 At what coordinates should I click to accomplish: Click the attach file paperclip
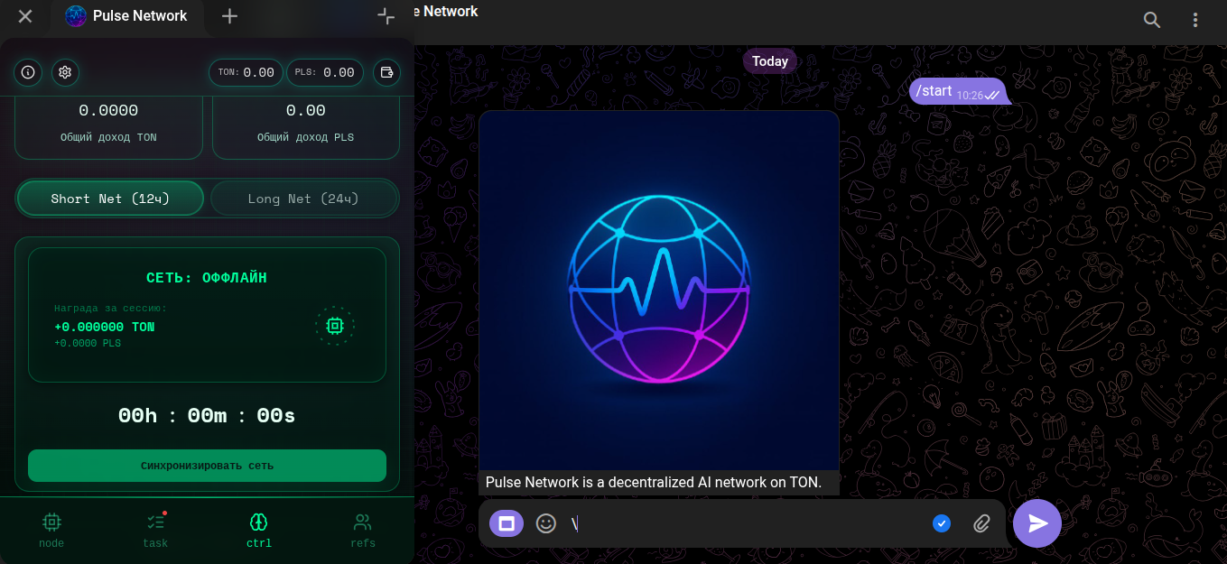tap(981, 523)
